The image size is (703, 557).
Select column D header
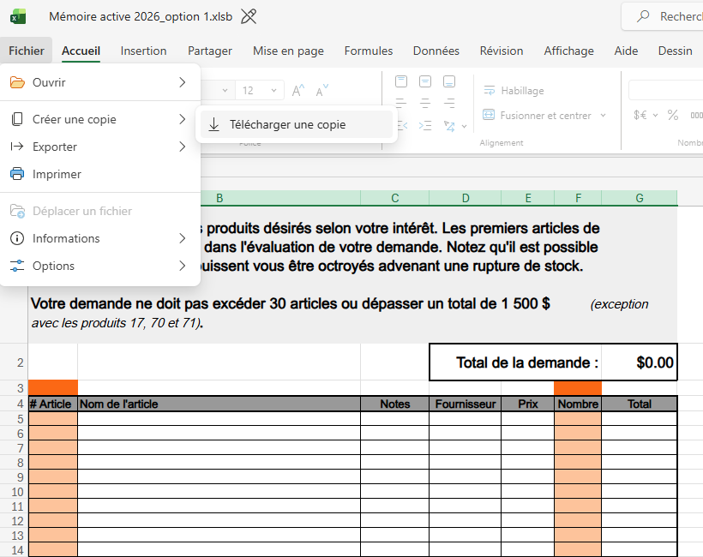pyautogui.click(x=465, y=198)
